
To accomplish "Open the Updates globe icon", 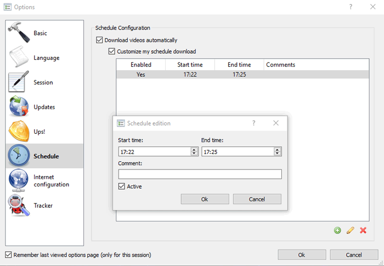I will coord(19,106).
